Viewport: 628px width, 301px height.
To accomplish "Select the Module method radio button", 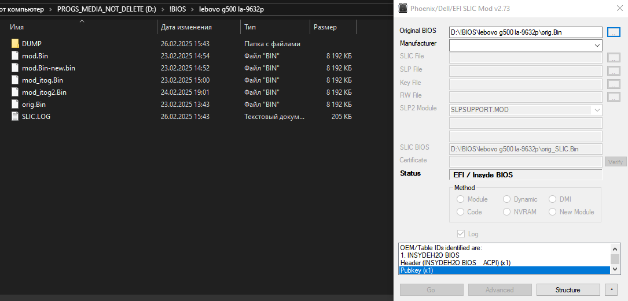I will click(461, 199).
